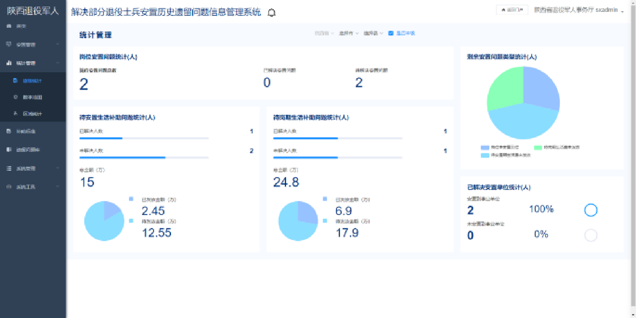Image resolution: width=636 pixels, height=318 pixels.
Task: Click first progress bar in left subsidy card
Action: (144, 138)
